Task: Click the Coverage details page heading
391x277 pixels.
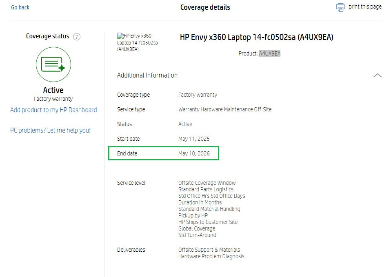Action: (205, 7)
